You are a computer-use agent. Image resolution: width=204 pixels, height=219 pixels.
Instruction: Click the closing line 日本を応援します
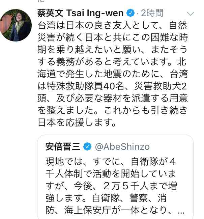[77, 122]
